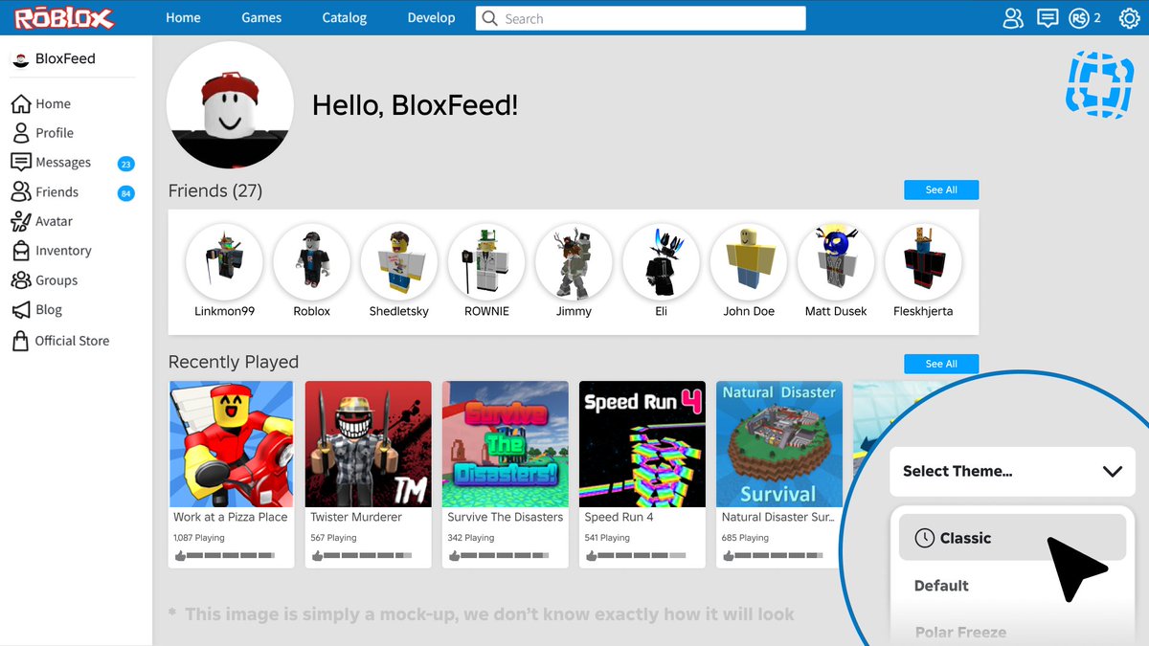This screenshot has height=646, width=1149.
Task: Open friend John Doe's avatar
Action: [x=749, y=262]
